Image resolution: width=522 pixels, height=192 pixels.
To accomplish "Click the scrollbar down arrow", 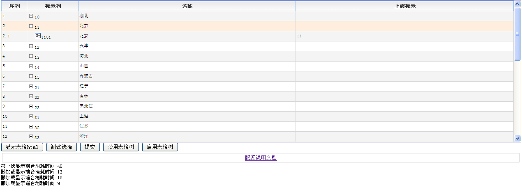I will pyautogui.click(x=517, y=139).
